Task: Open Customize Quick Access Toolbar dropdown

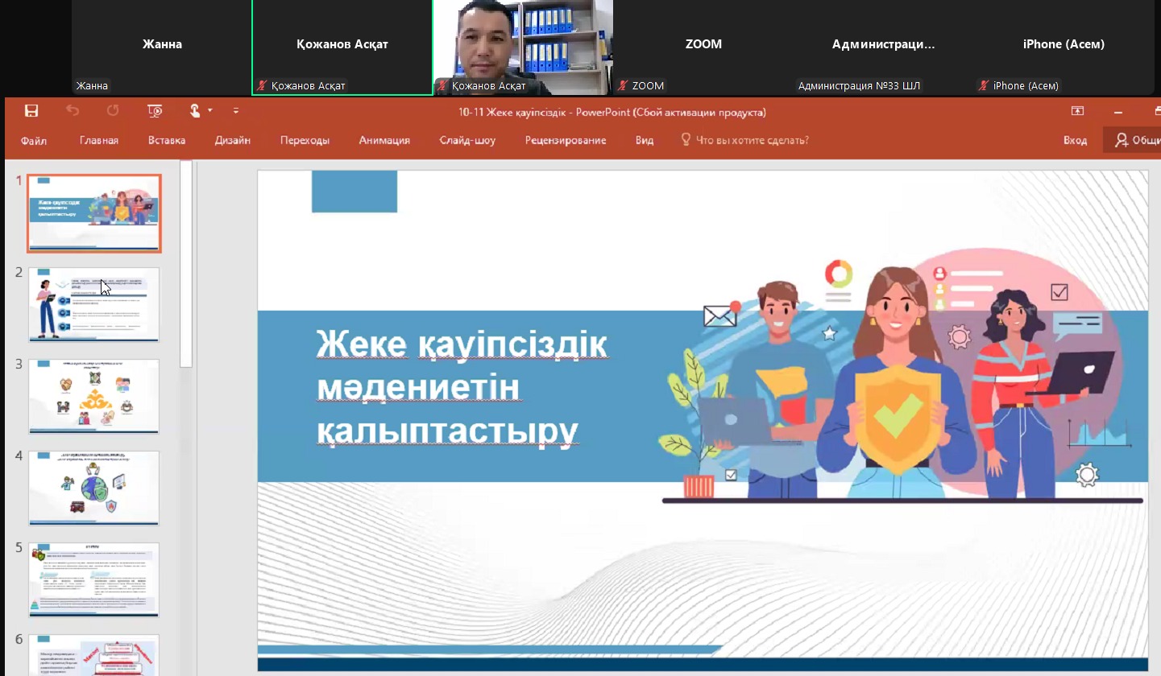Action: pos(236,111)
